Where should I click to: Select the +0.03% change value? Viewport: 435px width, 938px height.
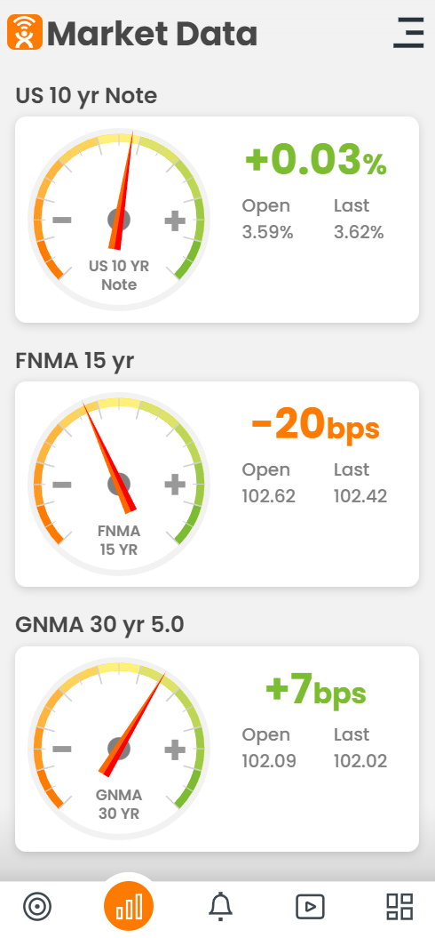[x=316, y=160]
